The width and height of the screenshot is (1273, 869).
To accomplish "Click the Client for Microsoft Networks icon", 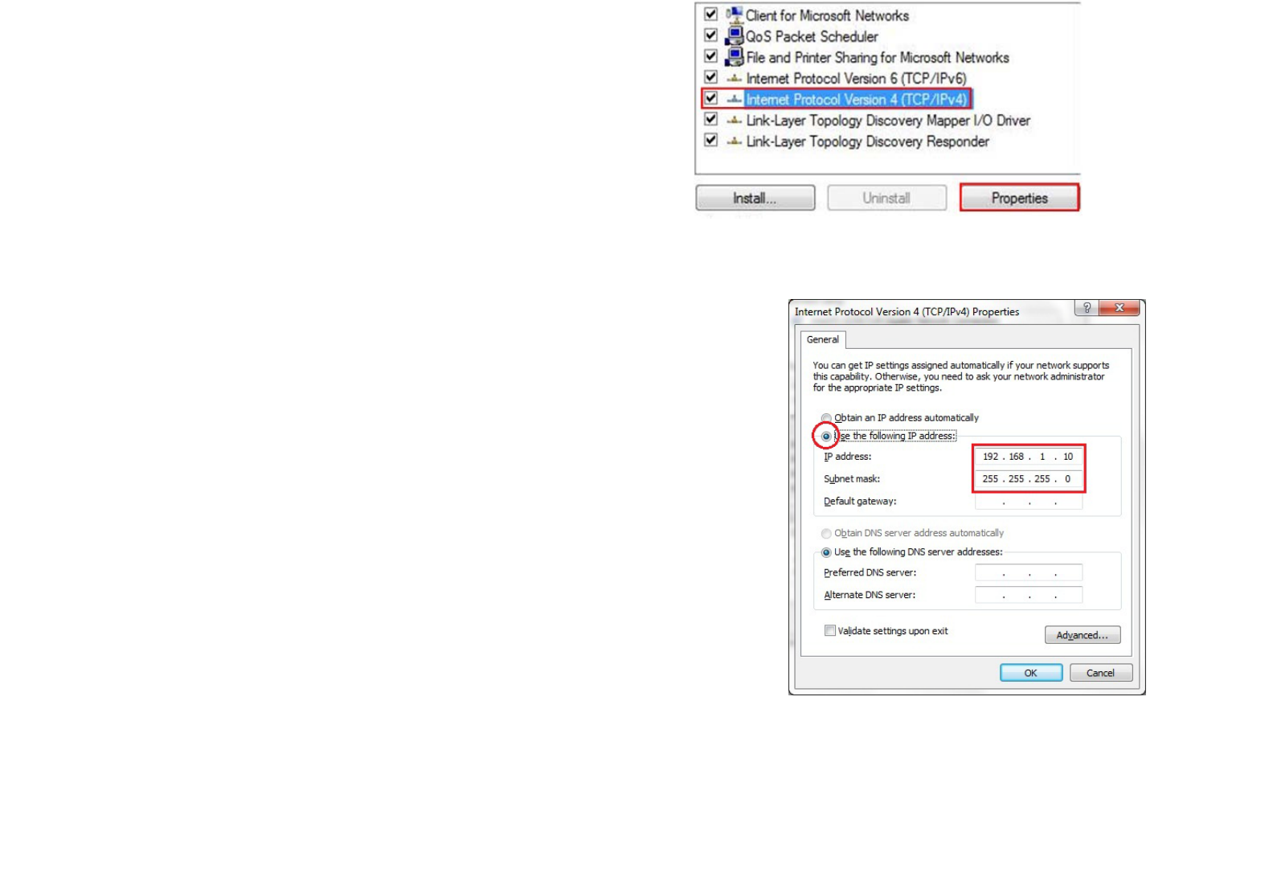I will coord(734,15).
